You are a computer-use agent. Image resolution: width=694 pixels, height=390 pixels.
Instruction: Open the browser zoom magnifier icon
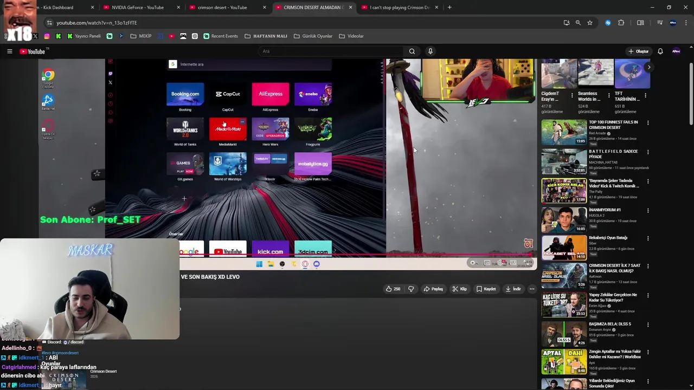click(x=578, y=23)
